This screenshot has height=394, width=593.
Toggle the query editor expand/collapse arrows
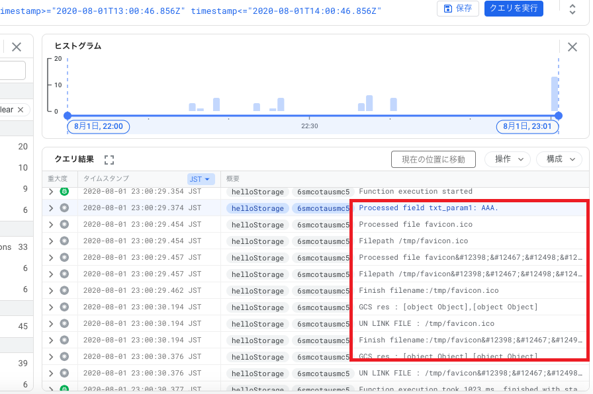[572, 9]
